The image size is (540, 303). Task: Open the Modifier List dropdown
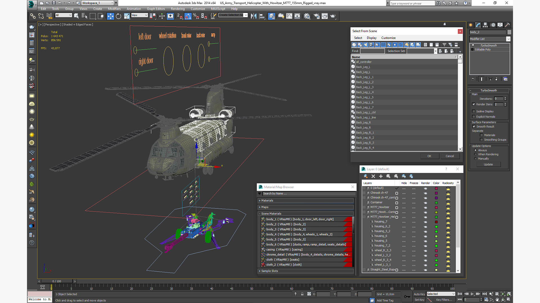click(508, 39)
